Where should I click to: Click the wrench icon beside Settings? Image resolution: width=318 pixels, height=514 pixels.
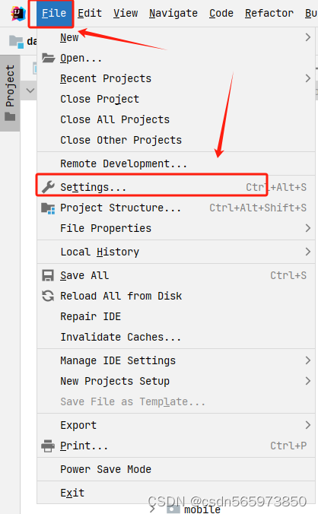[48, 187]
